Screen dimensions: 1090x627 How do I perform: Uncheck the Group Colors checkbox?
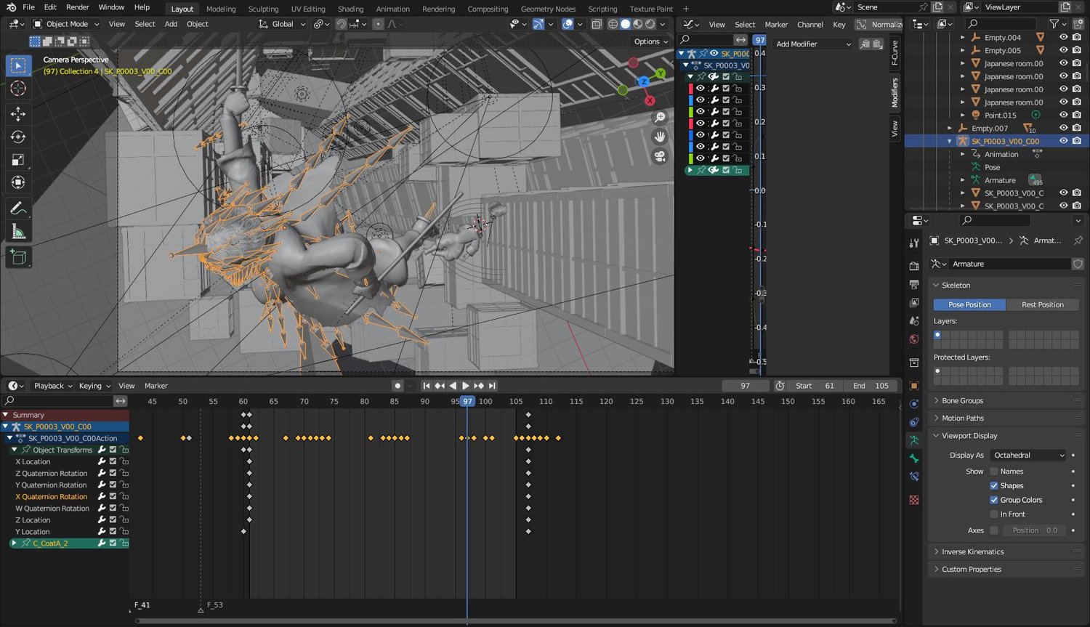click(x=994, y=500)
